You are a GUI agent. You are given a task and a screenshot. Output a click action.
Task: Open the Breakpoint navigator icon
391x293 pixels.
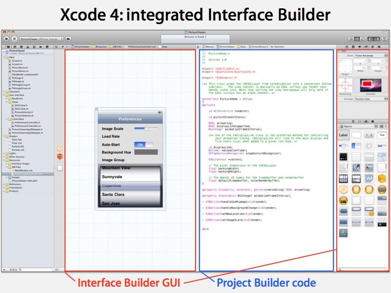tap(41, 47)
